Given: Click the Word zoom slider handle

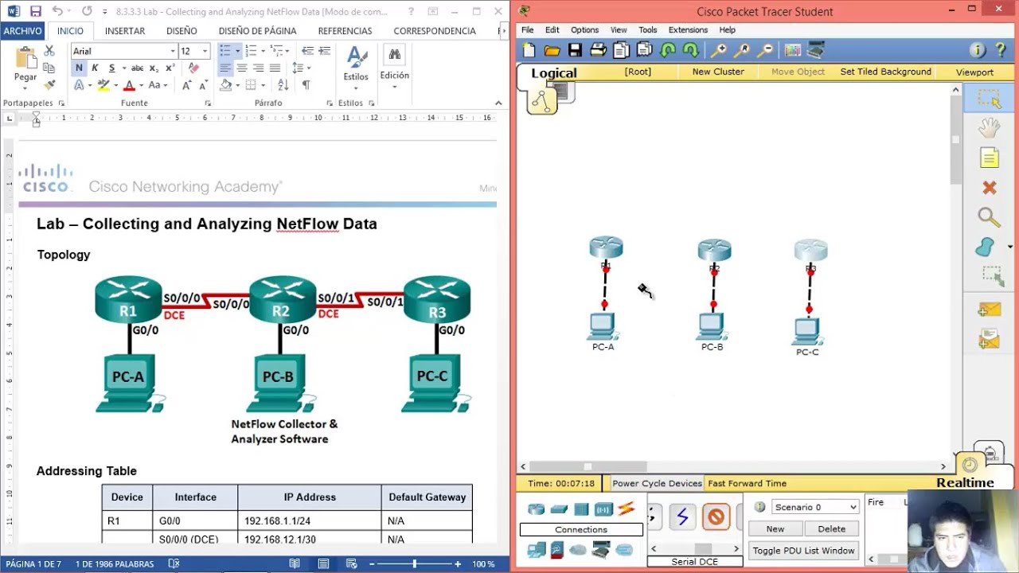Looking at the screenshot, I should pyautogui.click(x=414, y=563).
